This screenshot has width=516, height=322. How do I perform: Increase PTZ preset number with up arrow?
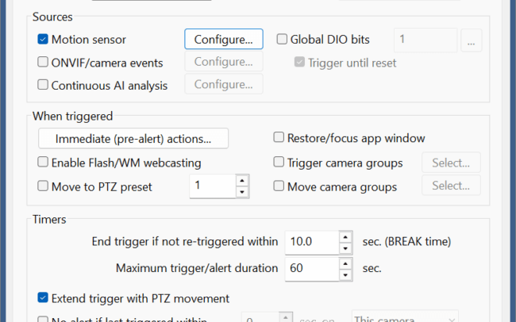242,181
